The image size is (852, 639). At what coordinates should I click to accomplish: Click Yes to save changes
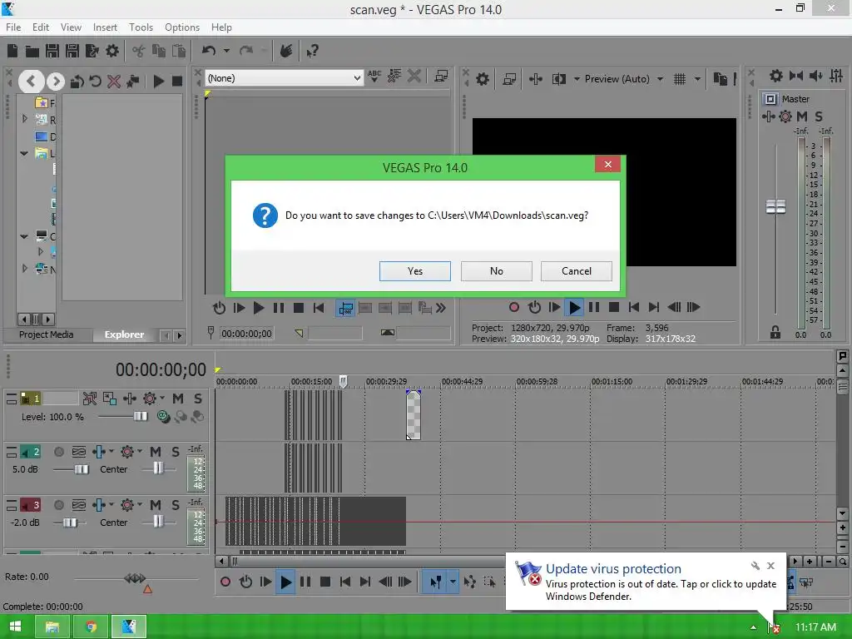[x=415, y=271]
